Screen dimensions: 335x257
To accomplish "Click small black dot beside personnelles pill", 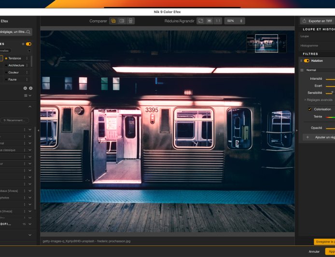I will 29,51.
